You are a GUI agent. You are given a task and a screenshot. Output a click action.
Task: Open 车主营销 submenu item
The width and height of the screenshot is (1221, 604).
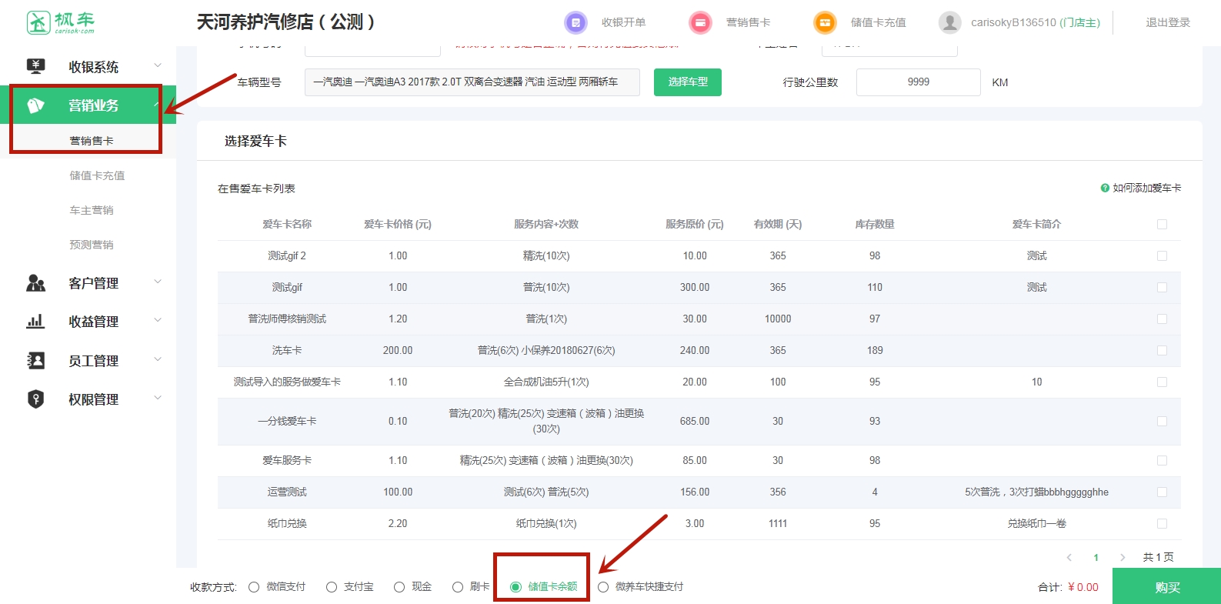92,210
